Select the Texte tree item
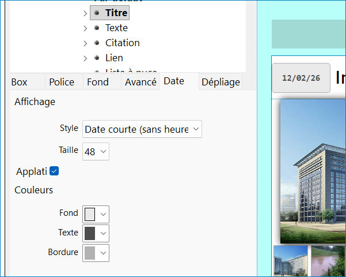The width and height of the screenshot is (346, 277). pyautogui.click(x=116, y=28)
